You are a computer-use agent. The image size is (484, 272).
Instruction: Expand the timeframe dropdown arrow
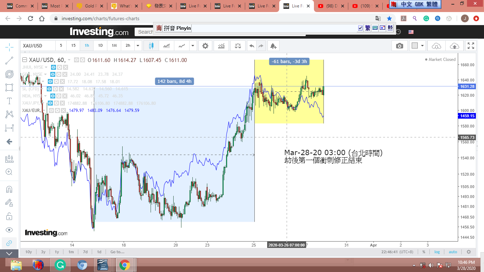point(138,46)
